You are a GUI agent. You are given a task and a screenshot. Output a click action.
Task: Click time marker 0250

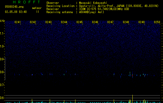pyautogui.click(x=157, y=22)
